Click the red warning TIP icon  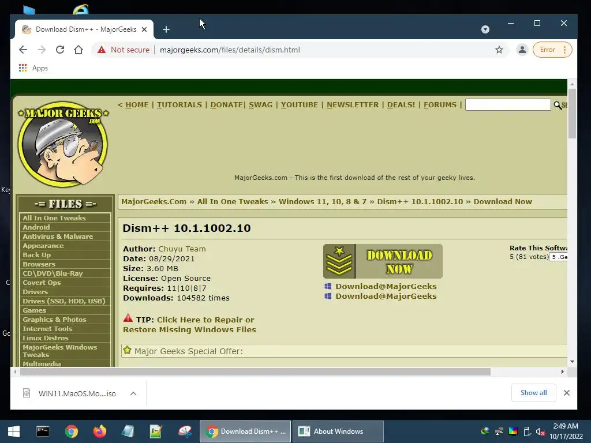[128, 318]
